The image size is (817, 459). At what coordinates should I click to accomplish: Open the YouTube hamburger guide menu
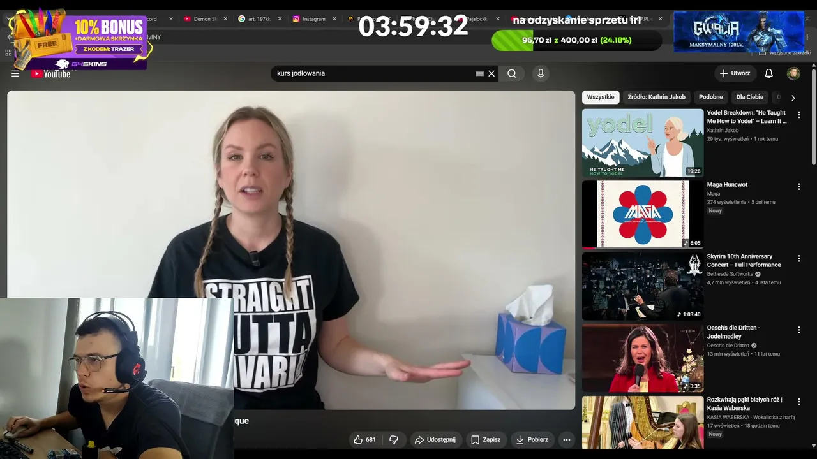pyautogui.click(x=15, y=73)
